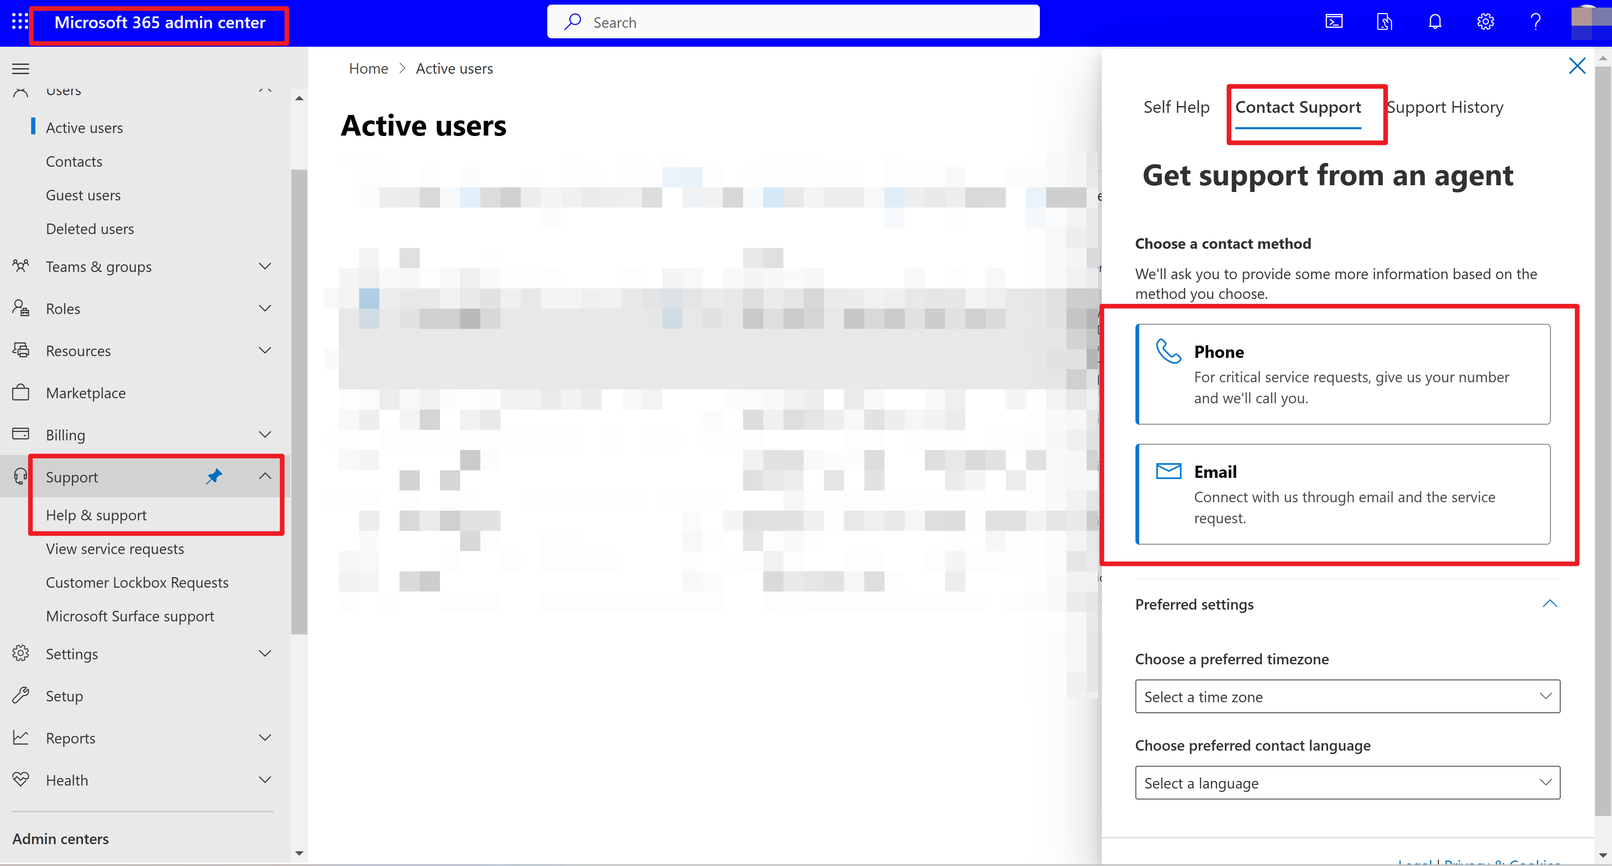The width and height of the screenshot is (1612, 866).
Task: Collapse the Preferred settings section
Action: tap(1549, 604)
